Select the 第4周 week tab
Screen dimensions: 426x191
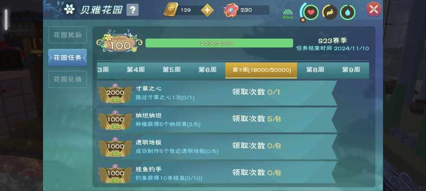(136, 70)
